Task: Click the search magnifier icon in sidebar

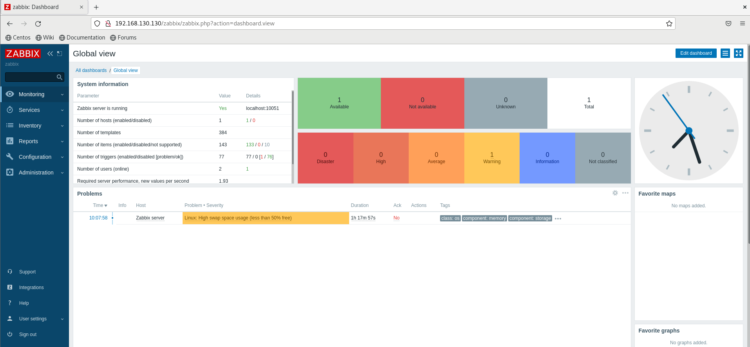Action: pyautogui.click(x=60, y=77)
